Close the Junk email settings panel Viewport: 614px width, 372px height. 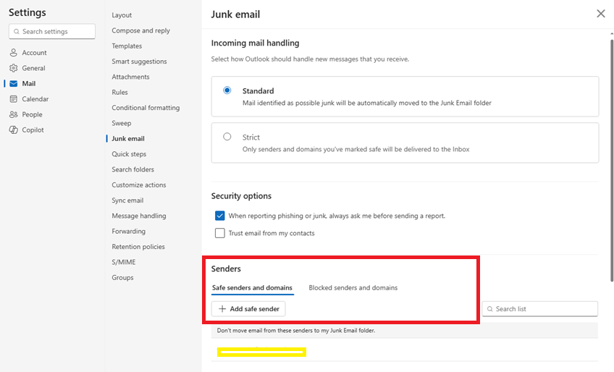click(x=601, y=14)
